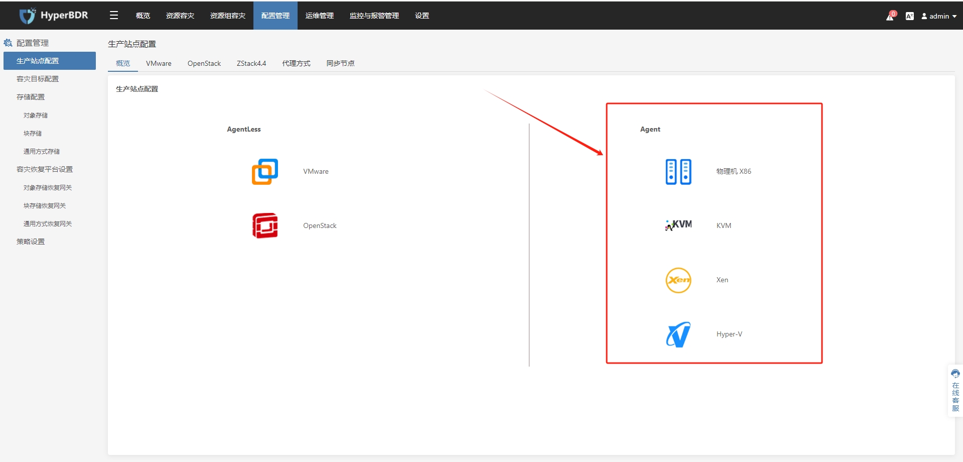Image resolution: width=963 pixels, height=462 pixels.
Task: Click the 配置管理 sidebar heading text
Action: pos(33,43)
